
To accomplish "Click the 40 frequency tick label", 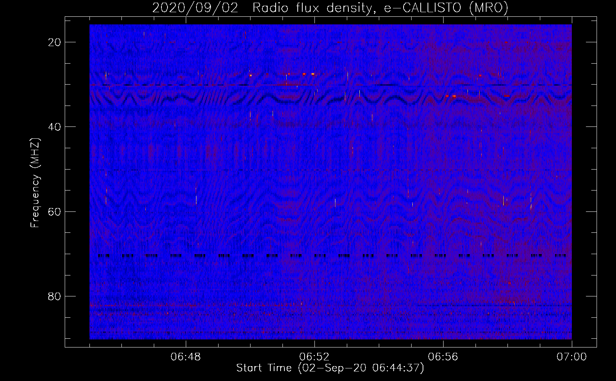I will tap(55, 127).
